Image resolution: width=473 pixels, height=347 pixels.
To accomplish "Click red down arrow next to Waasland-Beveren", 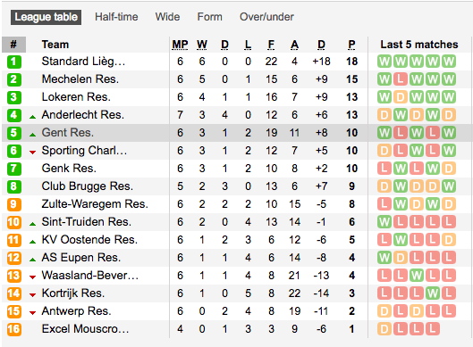I will (32, 277).
